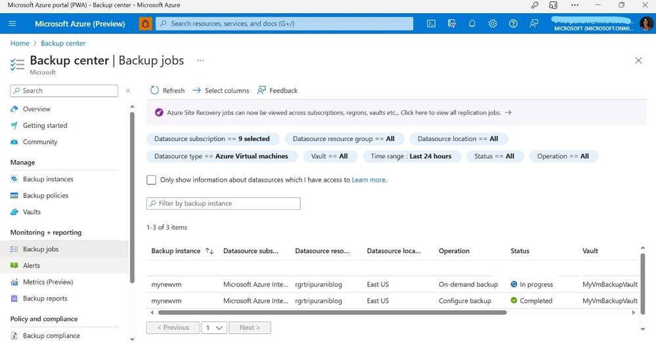Open the Datasource location filter

pos(458,138)
